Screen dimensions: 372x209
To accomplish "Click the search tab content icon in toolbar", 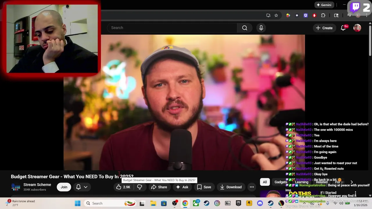I will 336,15.
